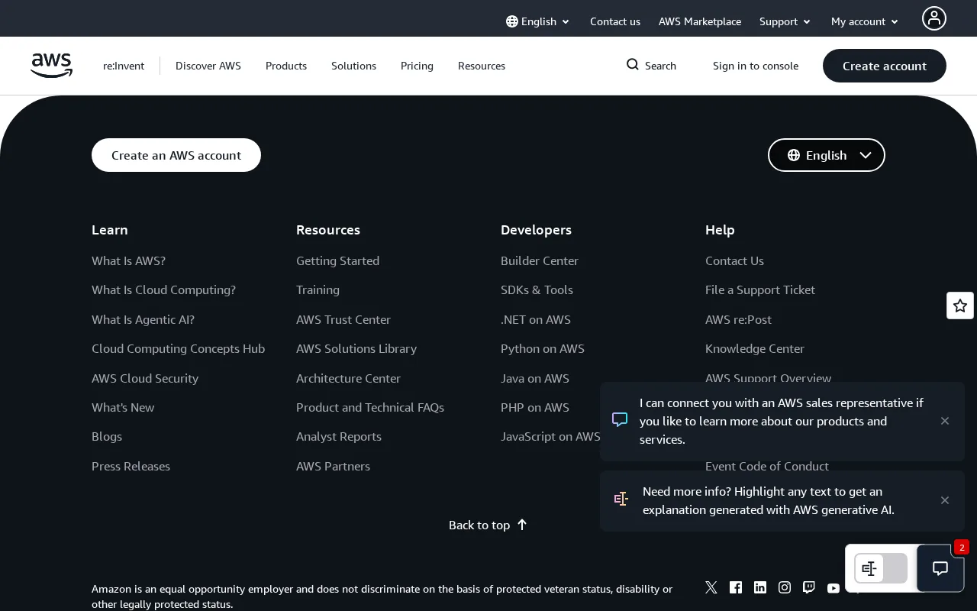Open the What's New link

[123, 407]
